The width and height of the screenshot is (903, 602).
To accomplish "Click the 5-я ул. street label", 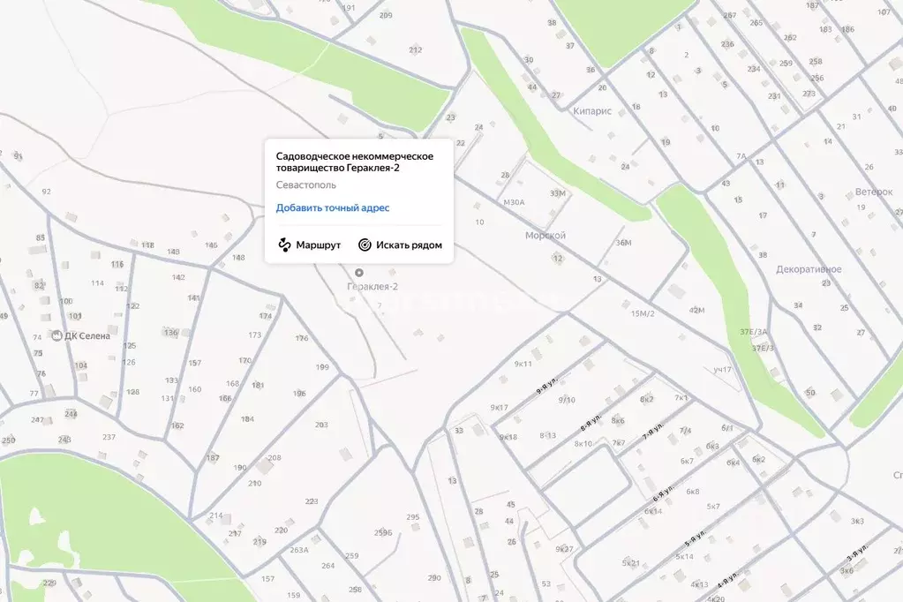I will [x=695, y=539].
